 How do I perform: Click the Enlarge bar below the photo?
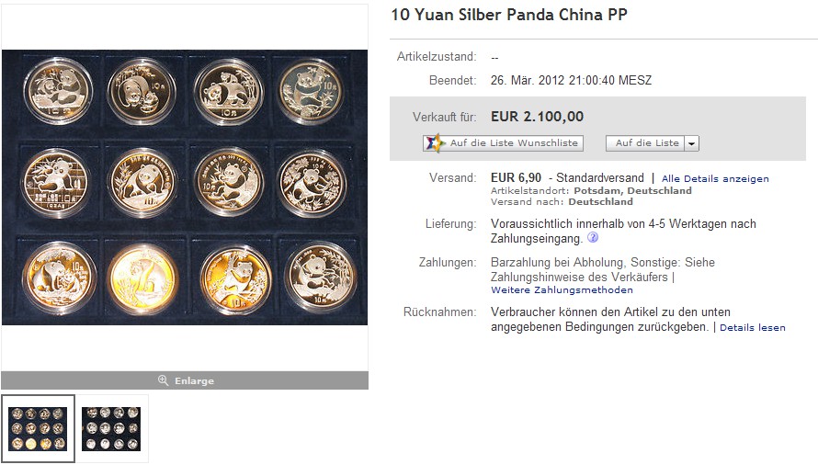point(185,380)
